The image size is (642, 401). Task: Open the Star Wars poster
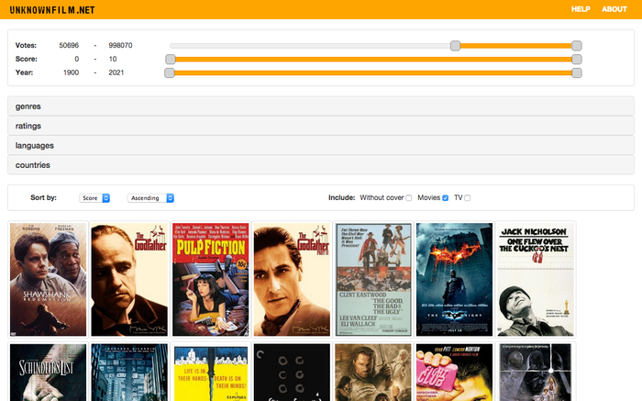536,373
